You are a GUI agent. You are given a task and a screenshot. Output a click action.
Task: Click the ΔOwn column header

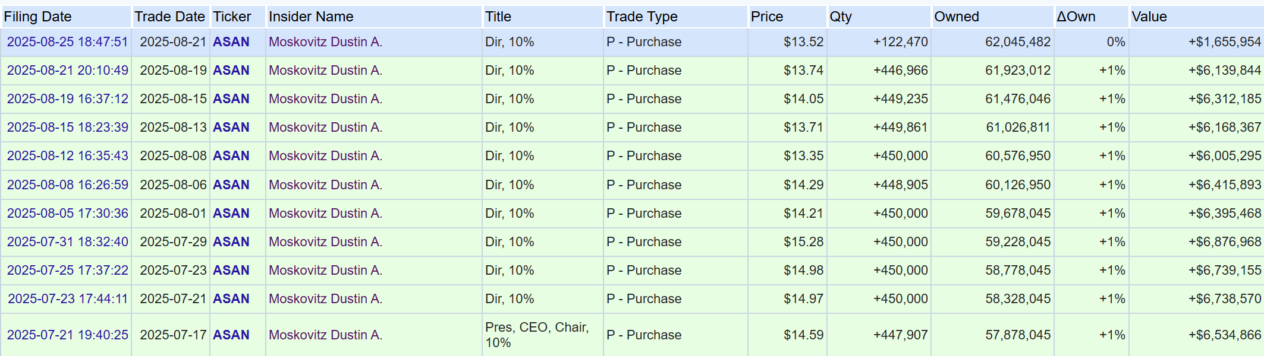[1076, 17]
